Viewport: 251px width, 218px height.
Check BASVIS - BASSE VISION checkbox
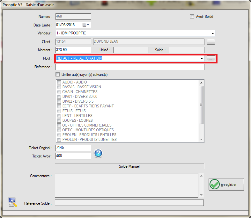coord(59,87)
